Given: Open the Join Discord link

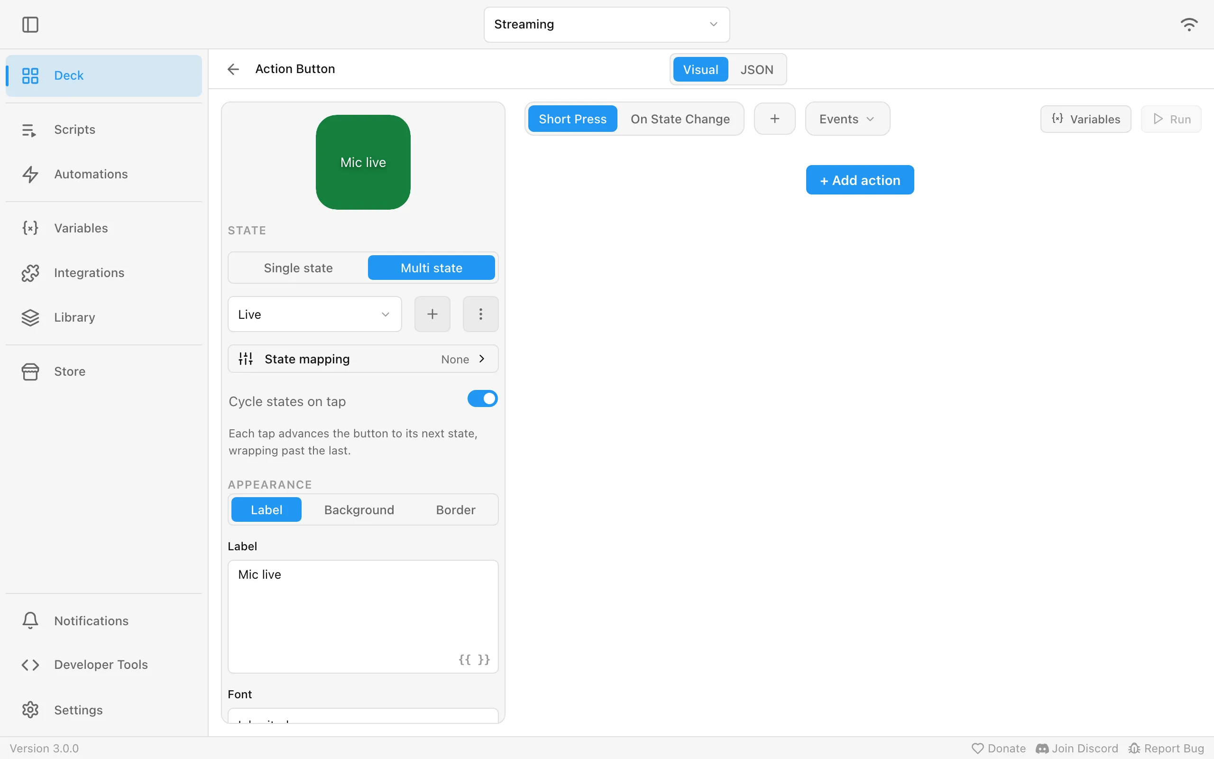Looking at the screenshot, I should (x=1076, y=749).
